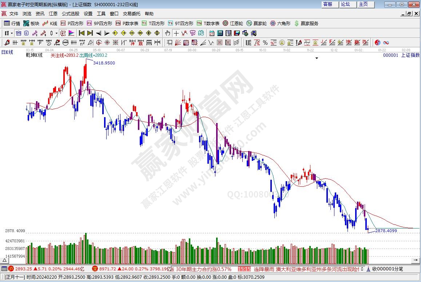Click the 论坛 forum button
The height and width of the screenshot is (282, 421).
[x=345, y=4]
